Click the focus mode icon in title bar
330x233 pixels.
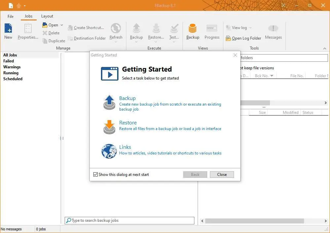click(x=283, y=6)
